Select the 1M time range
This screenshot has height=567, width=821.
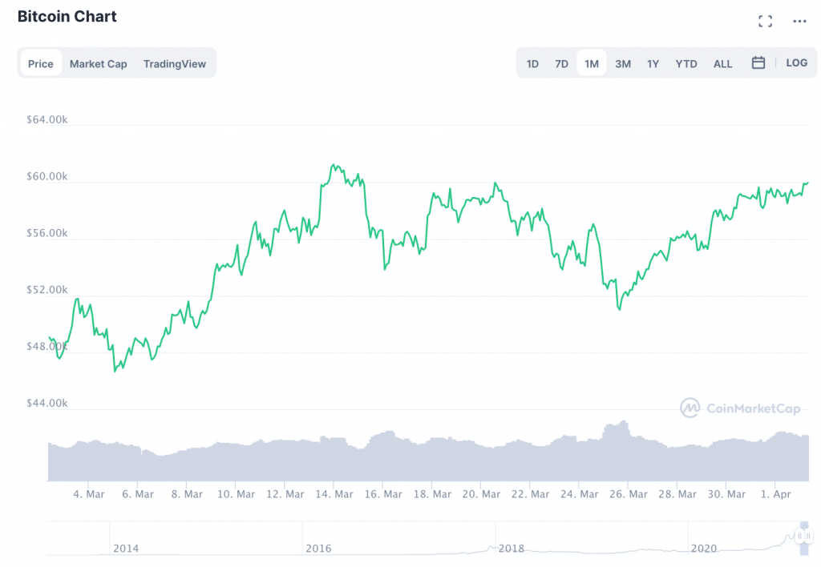tap(592, 63)
